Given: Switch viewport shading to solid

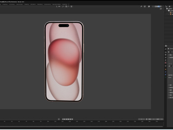Looking at the screenshot, I should point(157,6).
